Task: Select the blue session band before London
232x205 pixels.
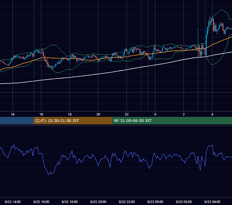Action: pos(17,121)
